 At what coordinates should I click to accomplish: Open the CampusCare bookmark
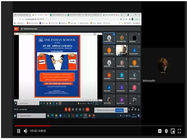pyautogui.click(x=20, y=23)
